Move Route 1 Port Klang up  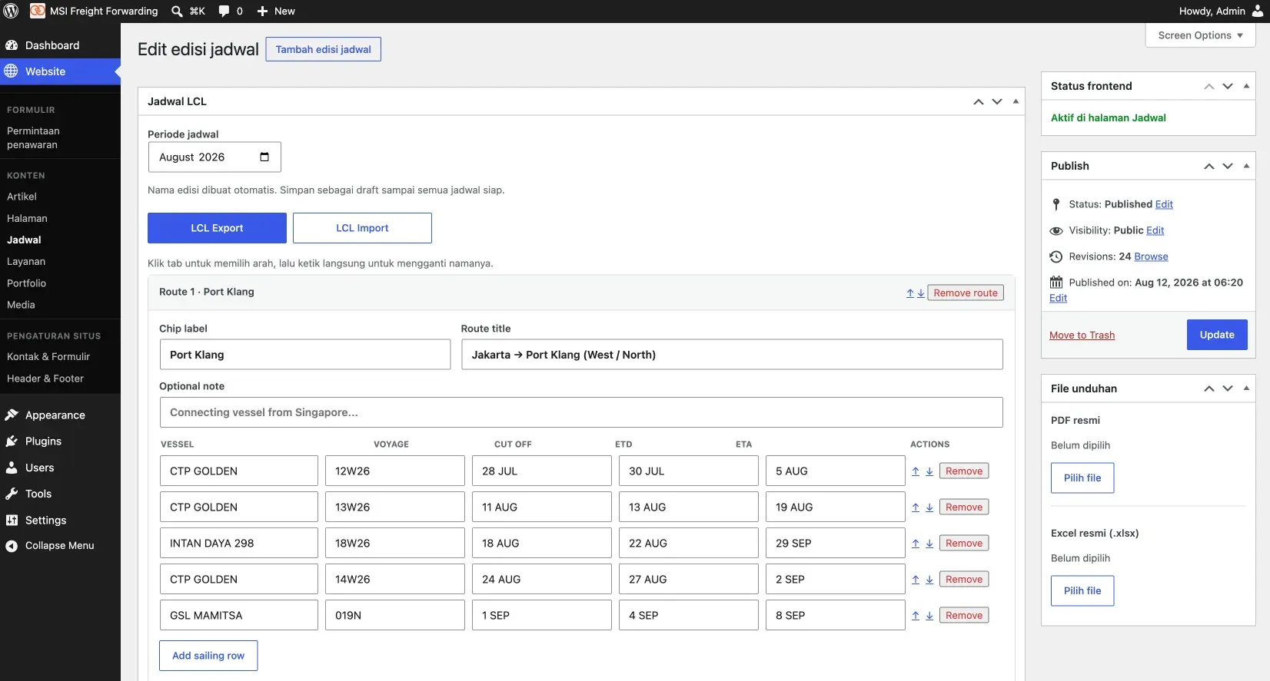pos(910,293)
